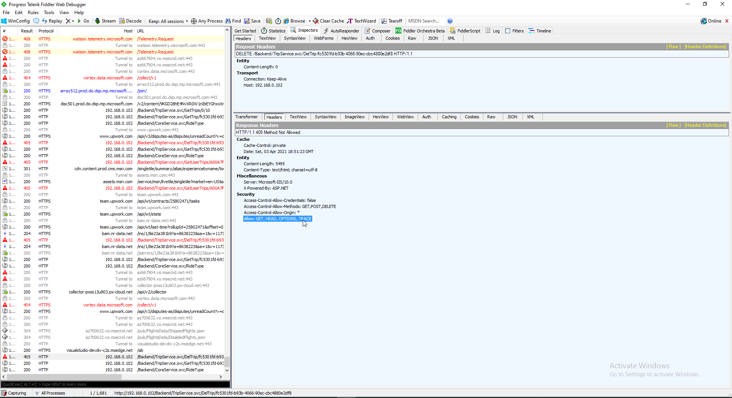This screenshot has height=398, width=732.
Task: Click the [Raw] link in Response Headers
Action: pos(673,125)
